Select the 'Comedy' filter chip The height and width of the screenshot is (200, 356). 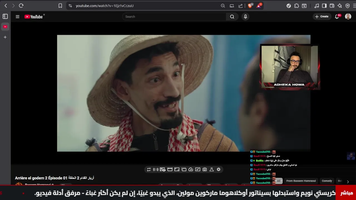click(x=327, y=181)
